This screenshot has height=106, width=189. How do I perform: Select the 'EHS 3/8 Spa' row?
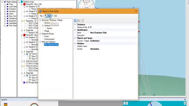click(33, 64)
